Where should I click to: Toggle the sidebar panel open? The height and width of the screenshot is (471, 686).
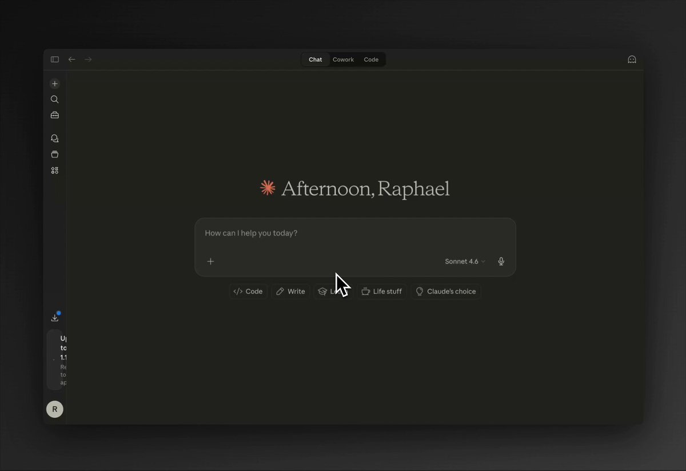54,59
